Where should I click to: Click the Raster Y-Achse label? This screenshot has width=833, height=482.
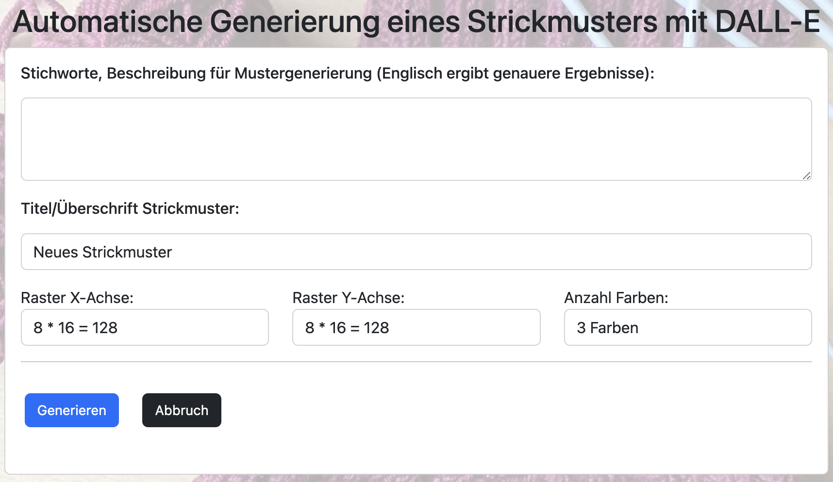coord(349,298)
